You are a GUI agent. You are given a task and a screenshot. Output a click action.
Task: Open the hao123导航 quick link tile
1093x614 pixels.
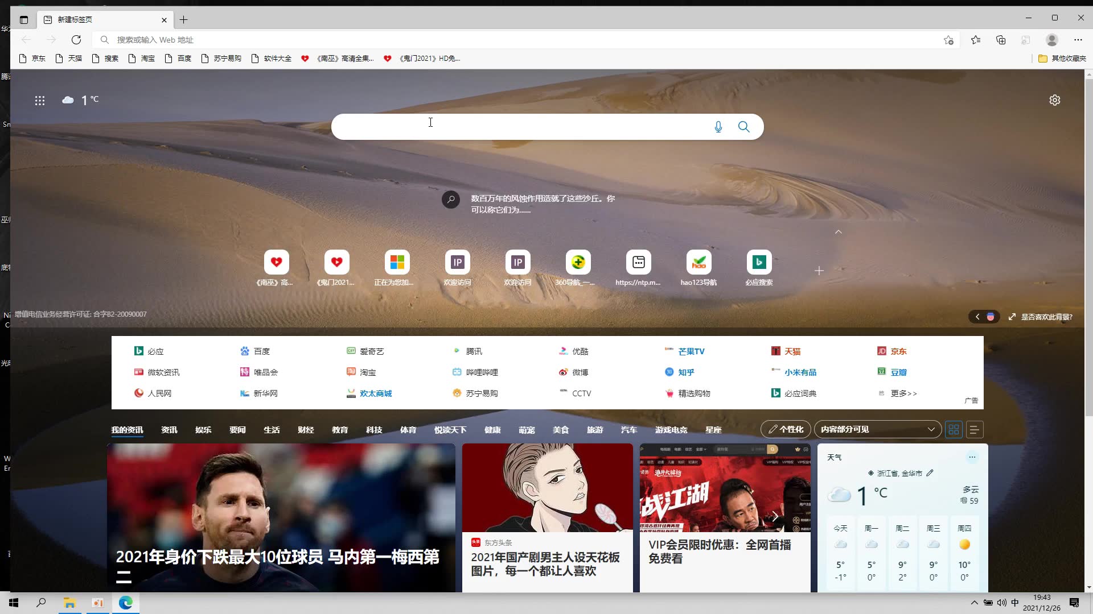(x=698, y=262)
